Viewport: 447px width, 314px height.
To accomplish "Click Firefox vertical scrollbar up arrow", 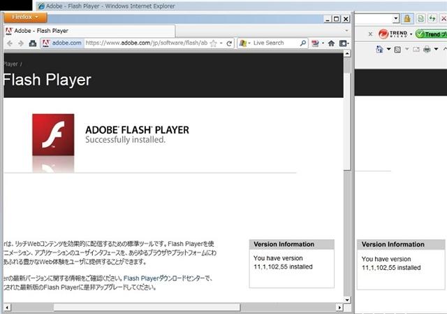I will pos(347,53).
